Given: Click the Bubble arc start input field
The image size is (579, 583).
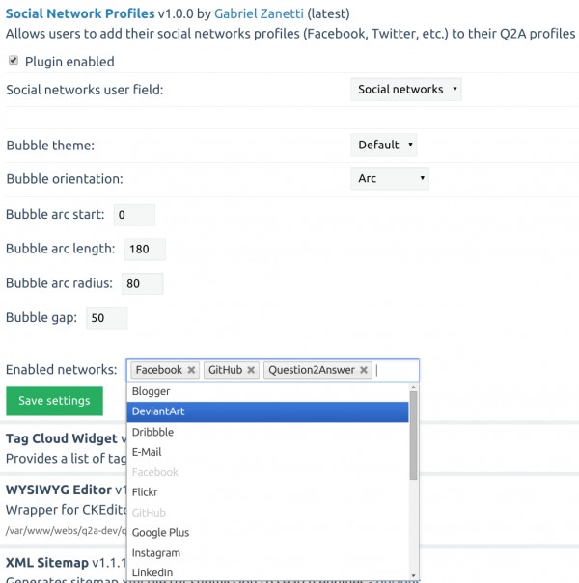Looking at the screenshot, I should click(134, 215).
